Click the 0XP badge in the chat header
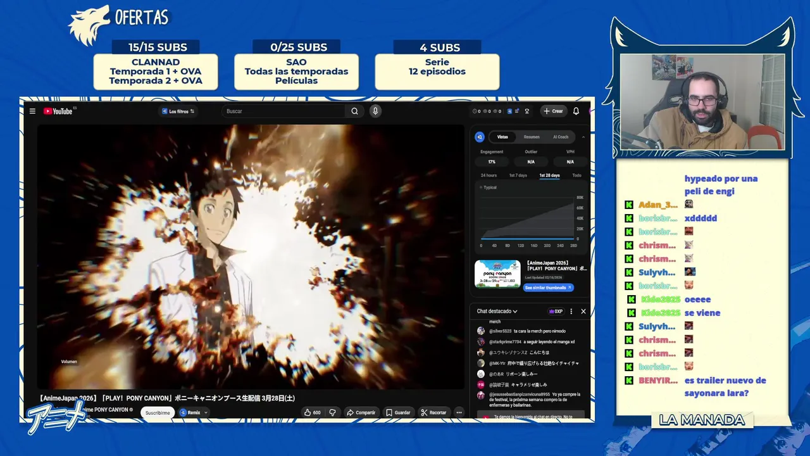Image resolution: width=810 pixels, height=456 pixels. (556, 311)
